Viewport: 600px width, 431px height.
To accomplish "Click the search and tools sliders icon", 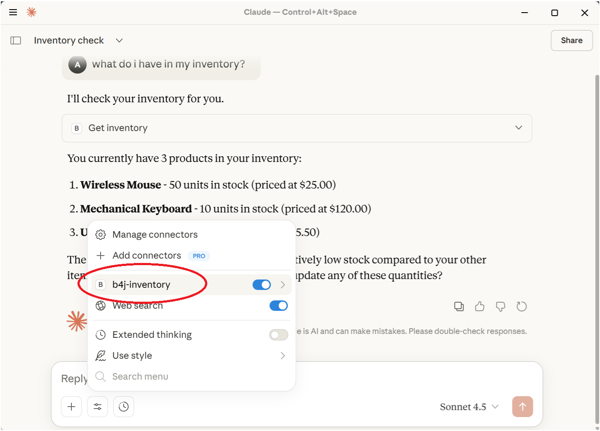I will coord(98,407).
